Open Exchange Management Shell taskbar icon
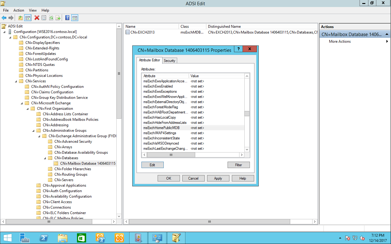The image size is (391, 244). pyautogui.click(x=100, y=238)
